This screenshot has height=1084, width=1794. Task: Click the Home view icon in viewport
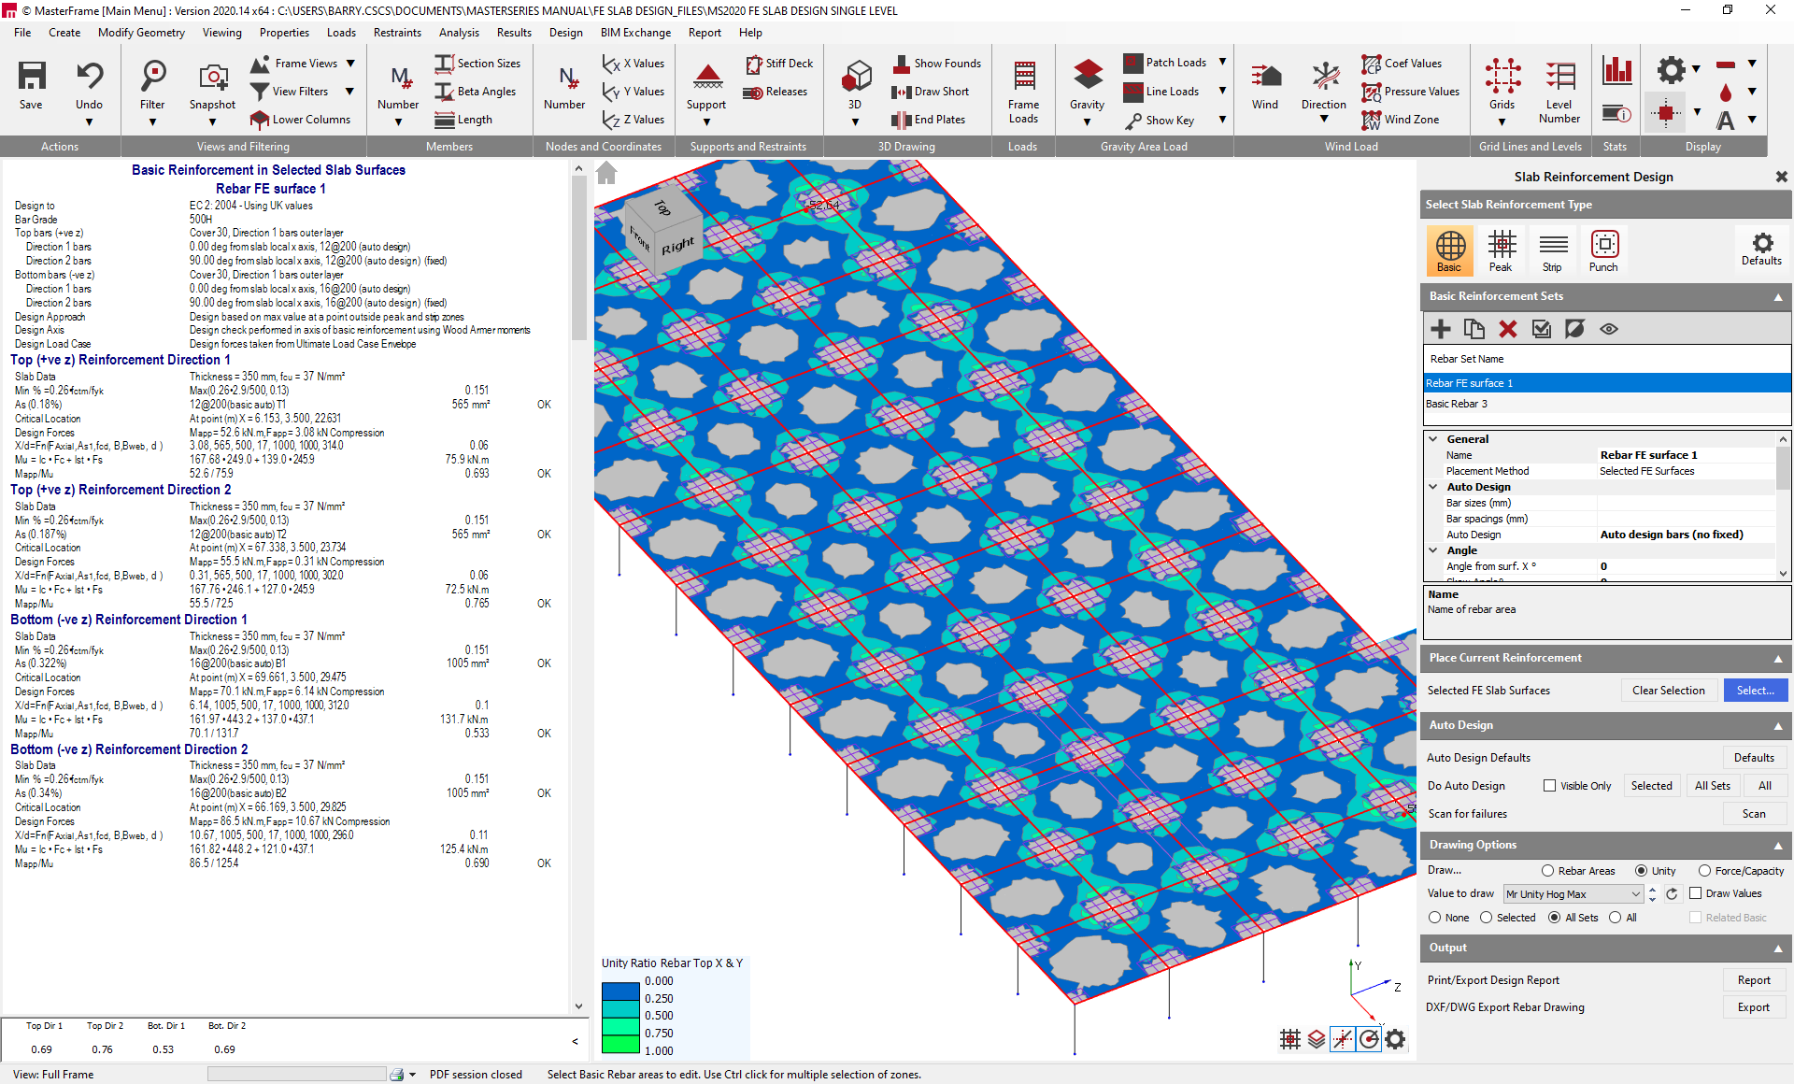click(606, 173)
